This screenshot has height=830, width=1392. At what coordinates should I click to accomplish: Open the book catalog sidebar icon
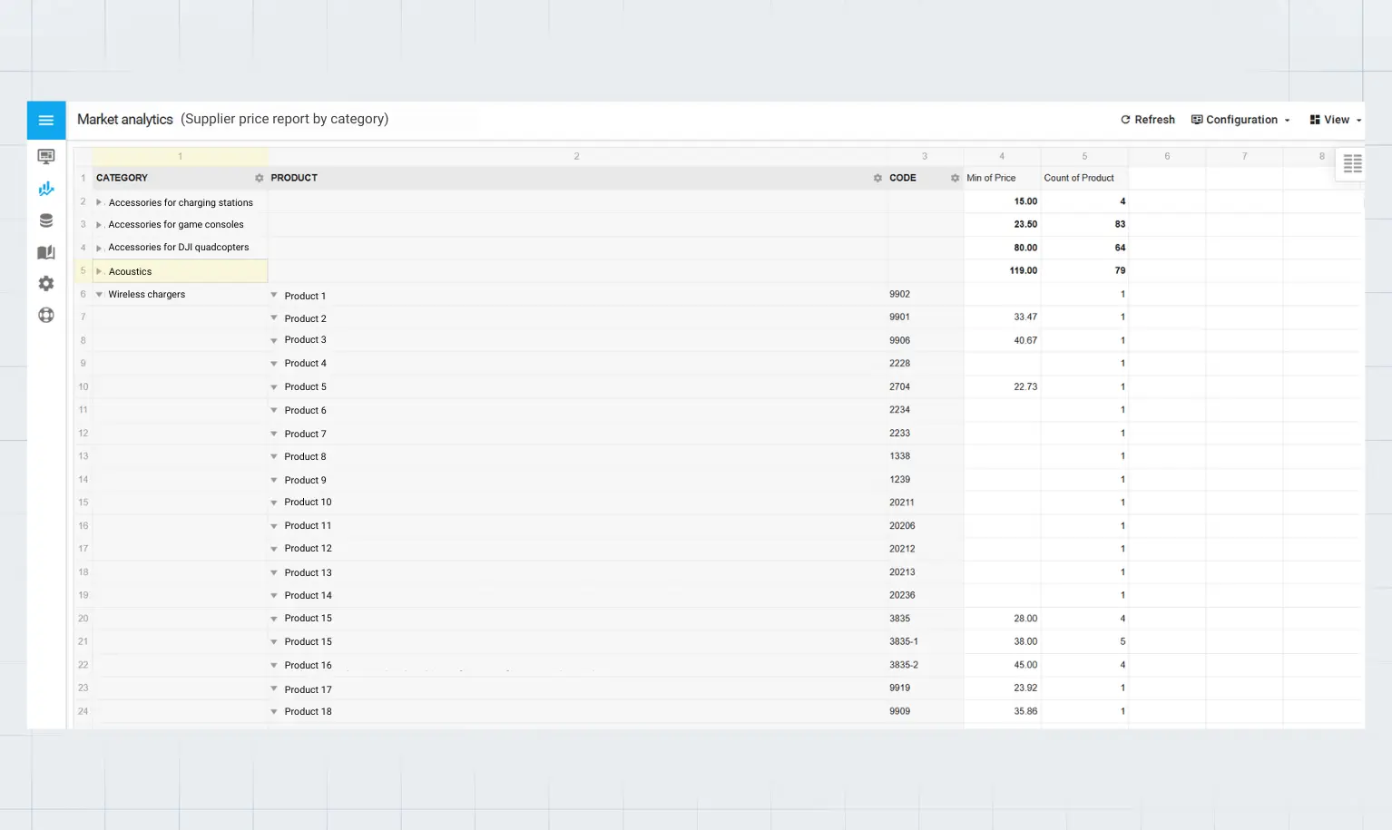click(46, 252)
